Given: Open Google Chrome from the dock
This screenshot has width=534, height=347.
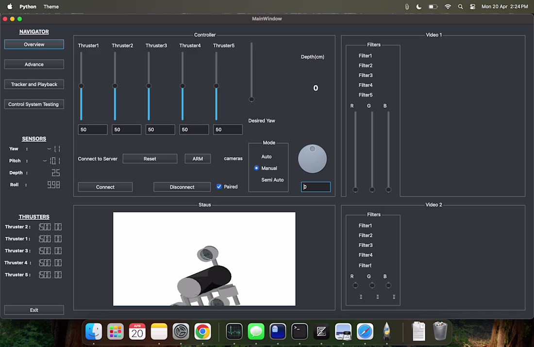Looking at the screenshot, I should coord(202,331).
